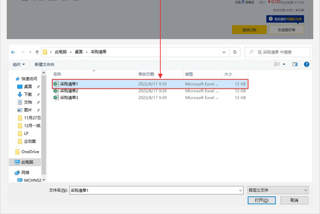
Task: Toggle the preview pane icon
Action: coord(295,64)
